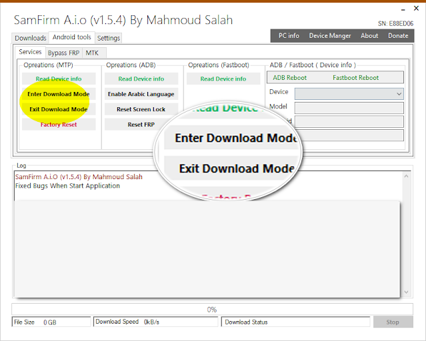Click the File Size 0 GB field
The width and height of the screenshot is (426, 341).
point(51,322)
